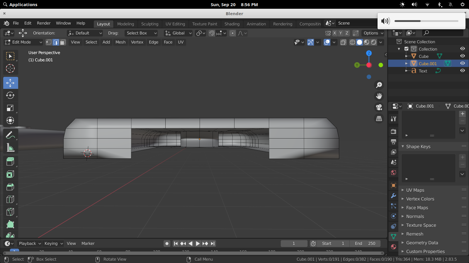
Task: Uncheck the Collection exclude checkbox
Action: (406, 49)
